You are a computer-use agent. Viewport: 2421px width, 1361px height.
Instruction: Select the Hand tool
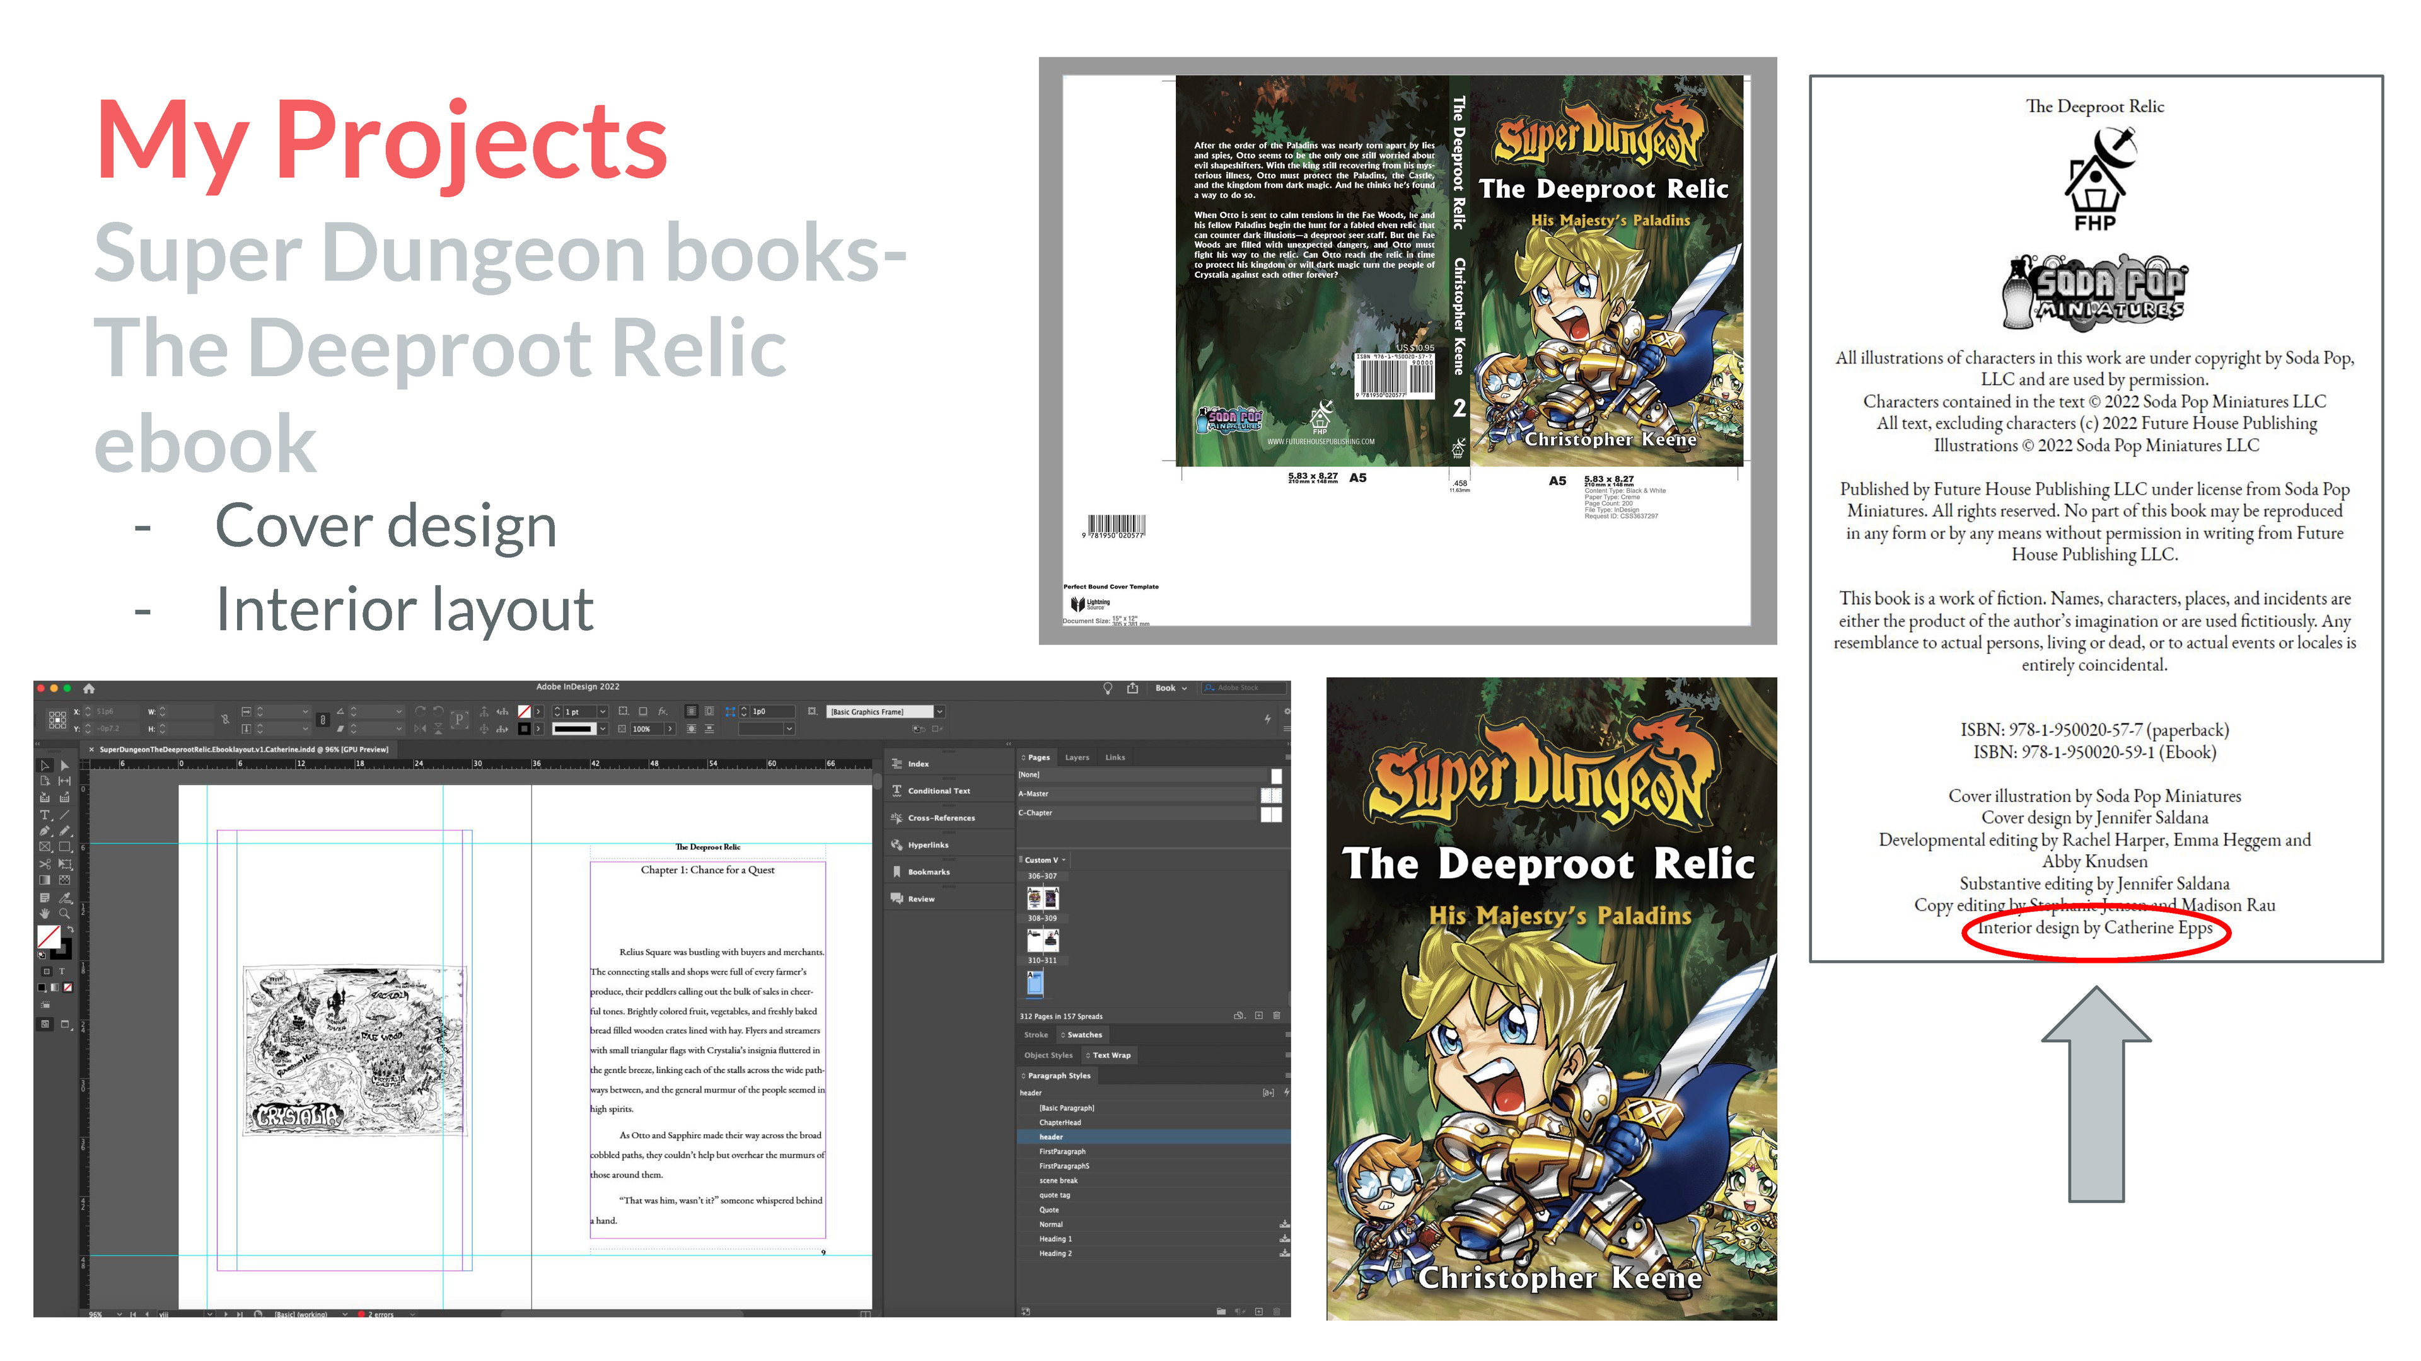coord(44,913)
